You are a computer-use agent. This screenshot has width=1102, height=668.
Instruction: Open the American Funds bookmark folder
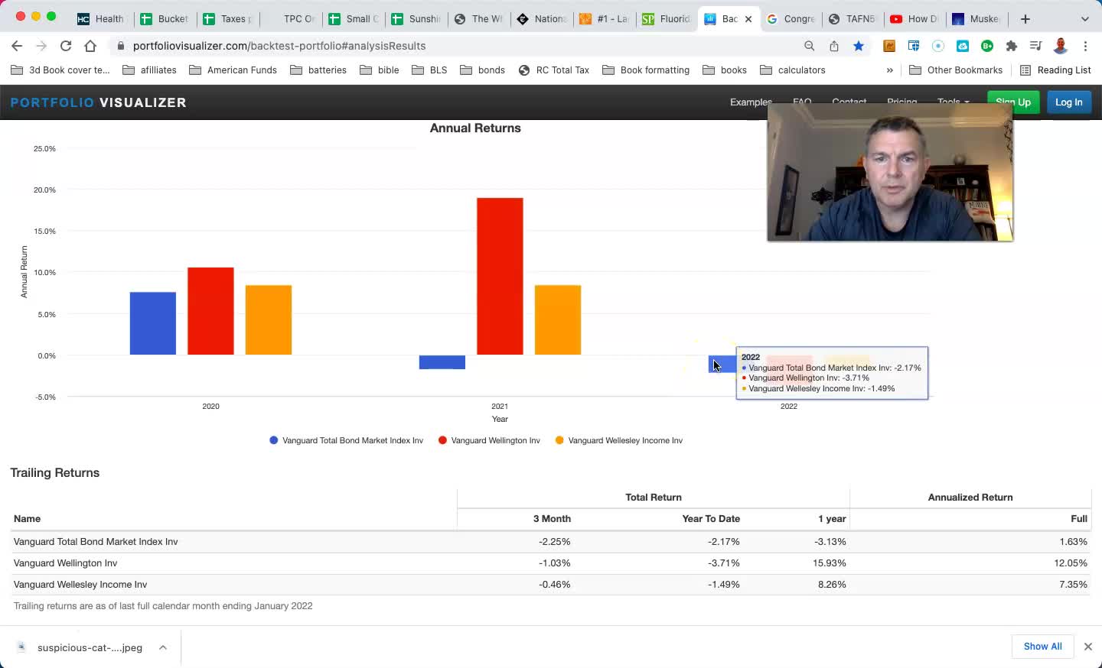coord(233,70)
